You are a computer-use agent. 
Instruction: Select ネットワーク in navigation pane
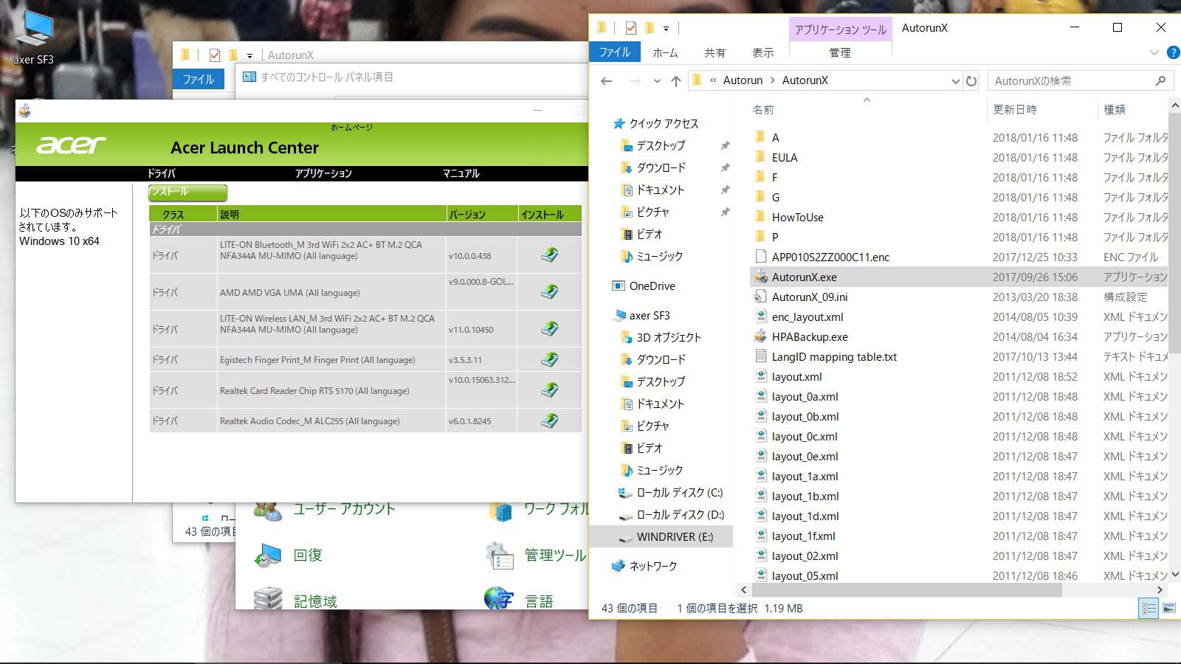click(x=644, y=566)
